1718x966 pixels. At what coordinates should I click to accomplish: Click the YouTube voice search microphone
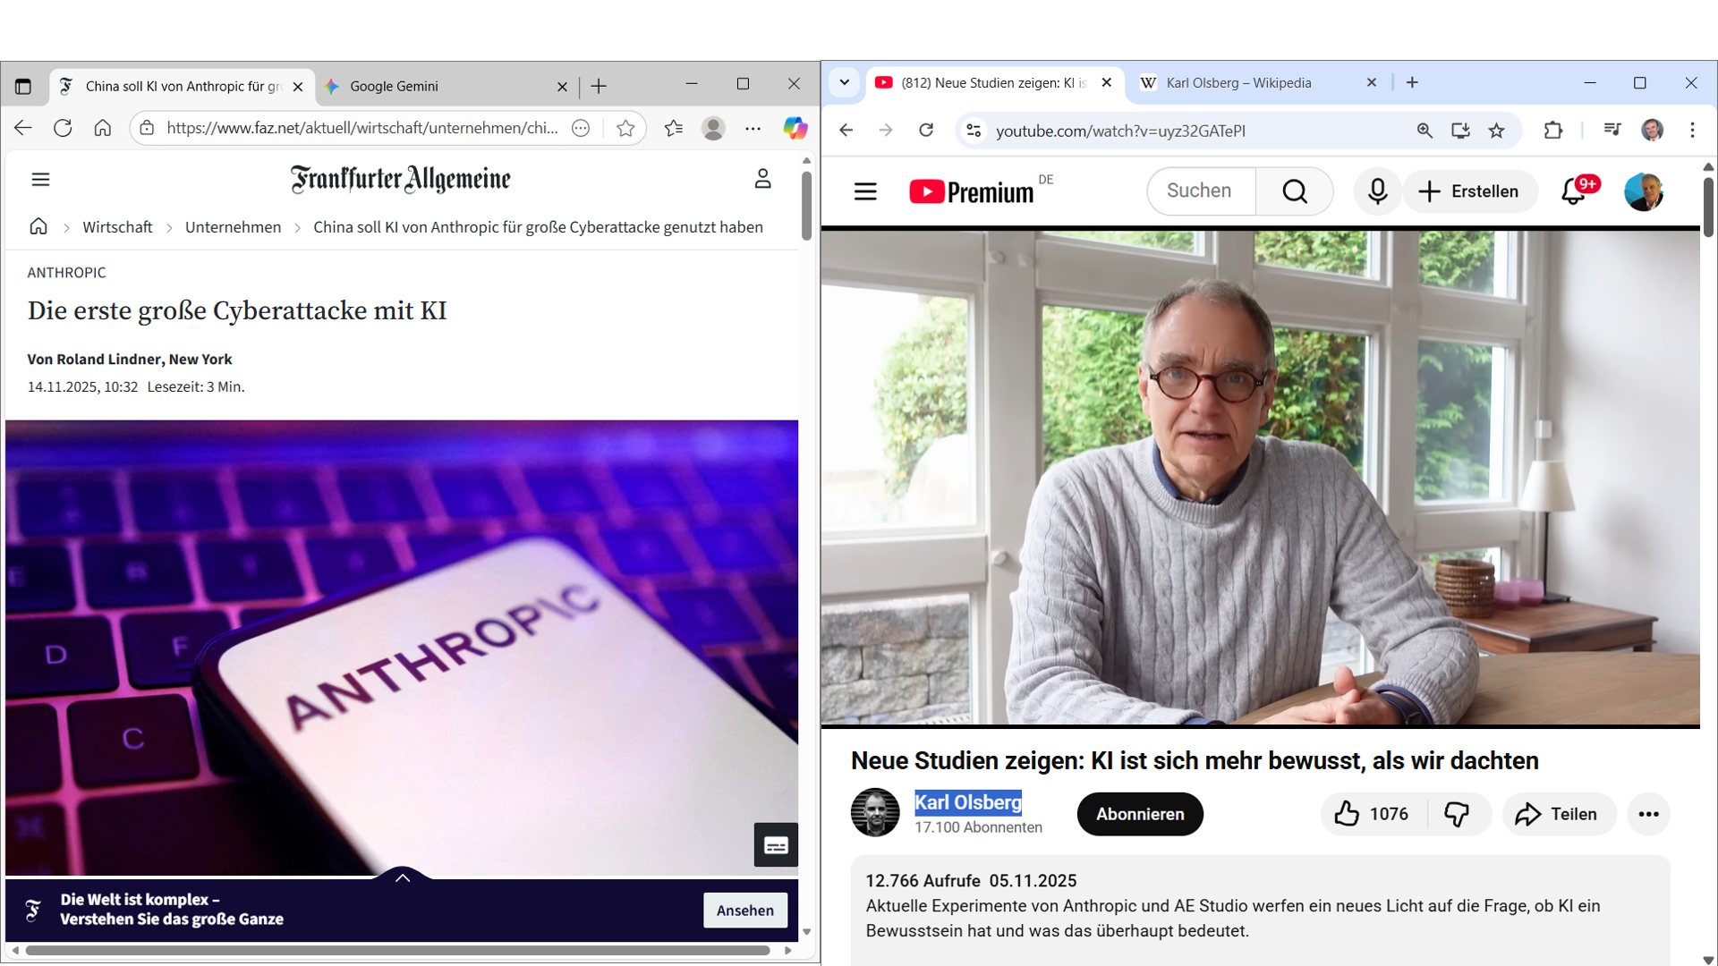tap(1377, 191)
